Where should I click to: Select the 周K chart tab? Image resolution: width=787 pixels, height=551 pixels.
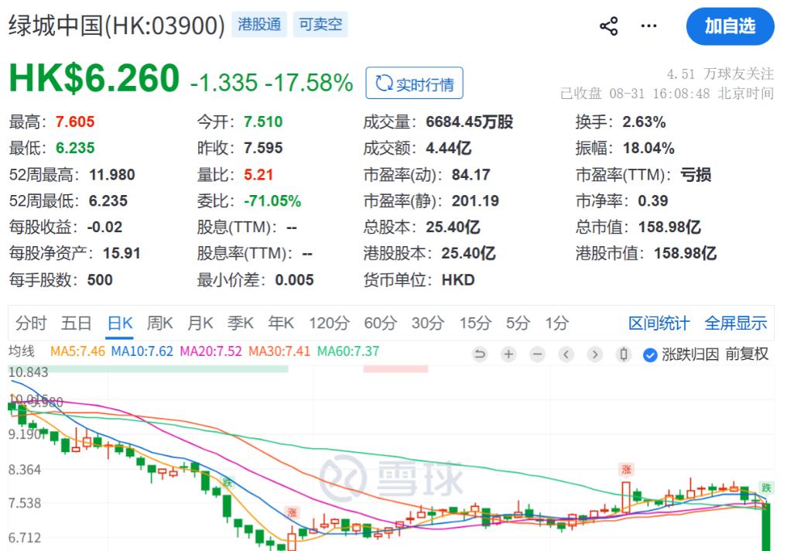[x=159, y=323]
